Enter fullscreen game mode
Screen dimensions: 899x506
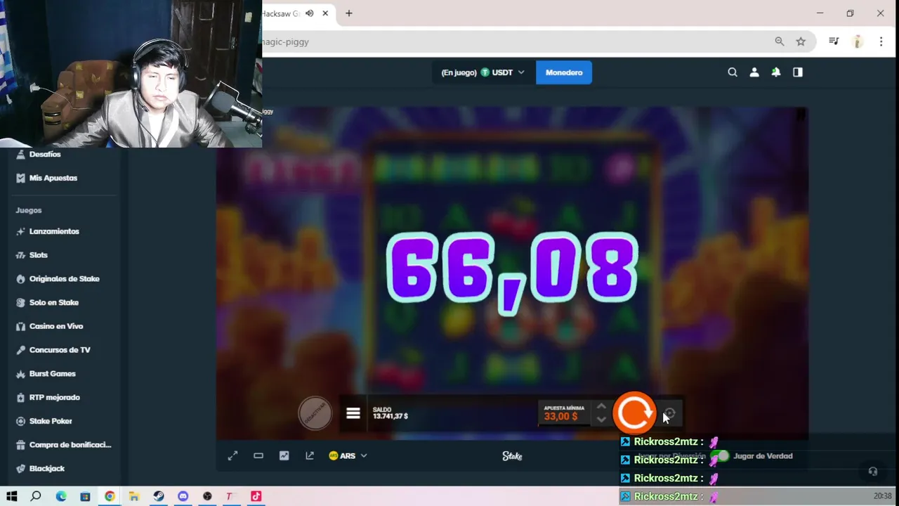point(232,456)
